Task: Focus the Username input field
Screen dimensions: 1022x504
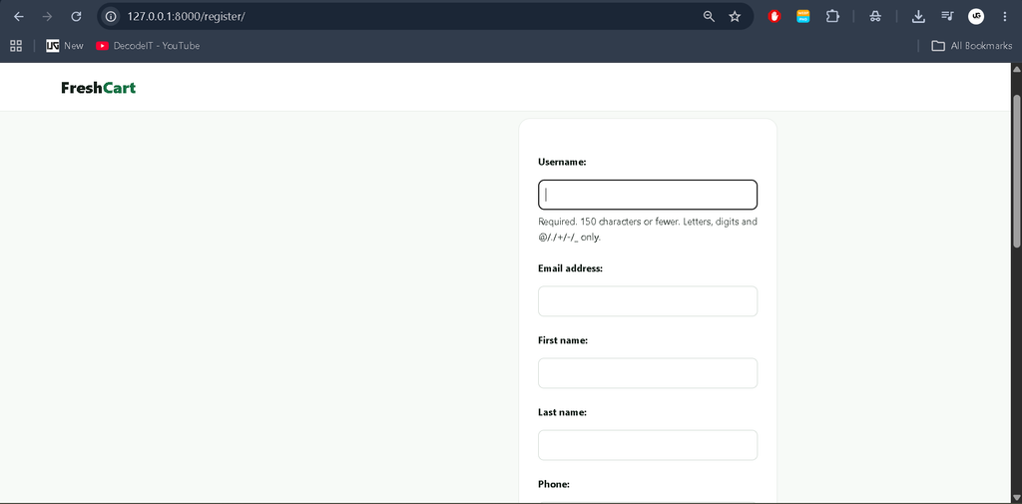Action: (x=647, y=195)
